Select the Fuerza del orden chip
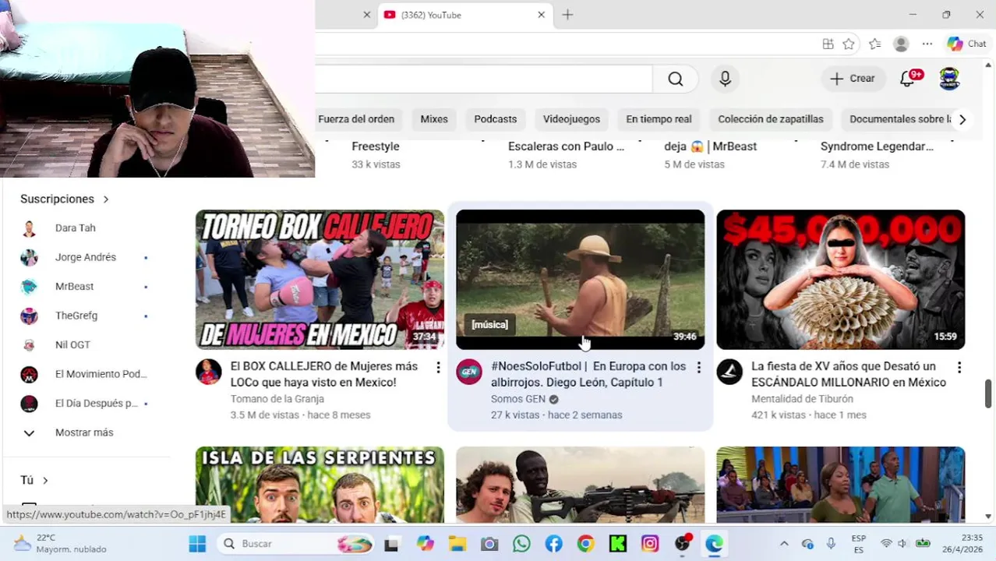Viewport: 996px width, 561px height. (x=356, y=119)
